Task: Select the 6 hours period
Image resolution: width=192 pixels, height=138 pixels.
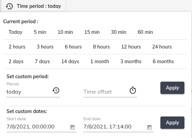Action: coord(73,47)
